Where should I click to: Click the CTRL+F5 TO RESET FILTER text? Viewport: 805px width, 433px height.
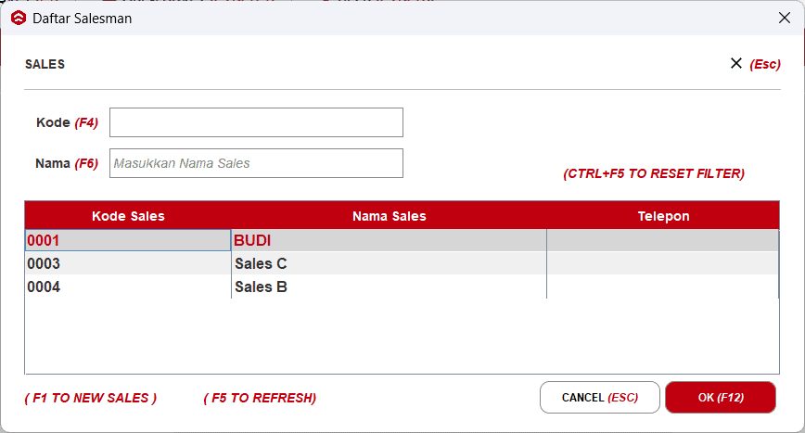coord(654,173)
